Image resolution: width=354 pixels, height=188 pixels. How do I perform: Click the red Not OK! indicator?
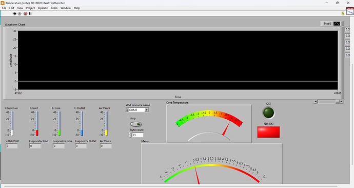point(268,132)
